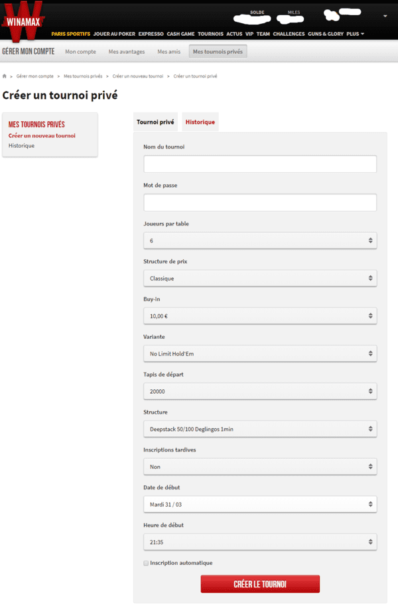The height and width of the screenshot is (608, 398).
Task: Choose a Variante from No Limit Hold'Em dropdown
Action: 260,353
